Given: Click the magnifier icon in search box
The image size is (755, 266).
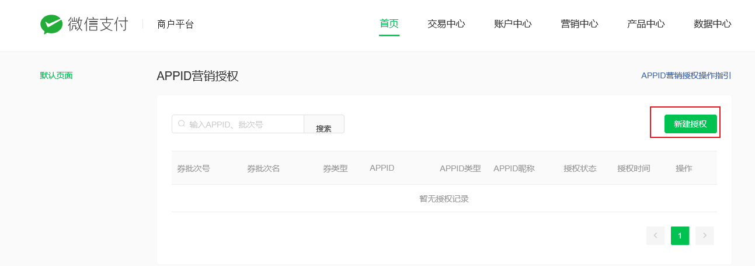Looking at the screenshot, I should (x=182, y=124).
